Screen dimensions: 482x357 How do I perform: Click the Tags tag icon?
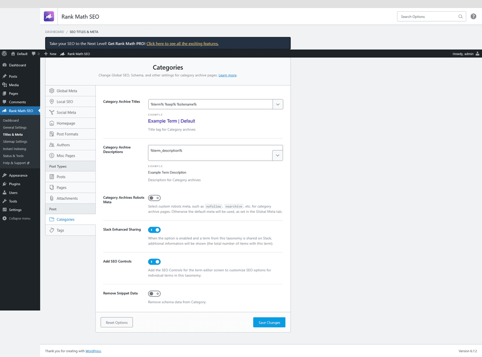pos(52,230)
